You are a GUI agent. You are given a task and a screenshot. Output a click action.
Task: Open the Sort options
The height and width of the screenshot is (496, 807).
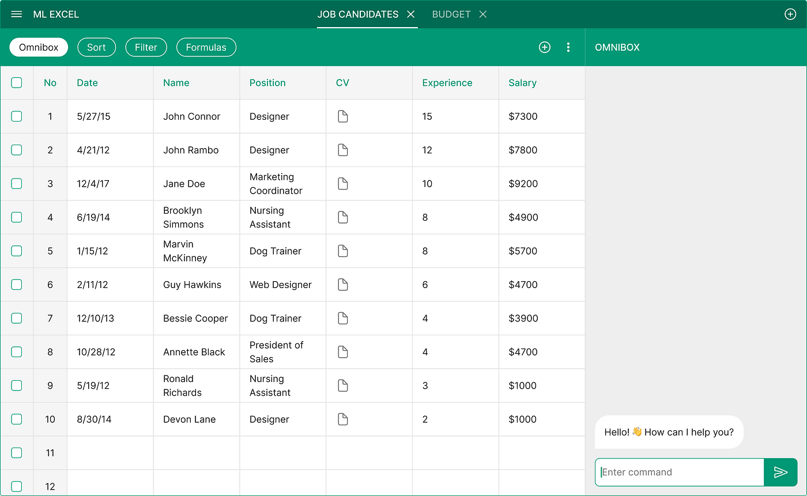96,47
